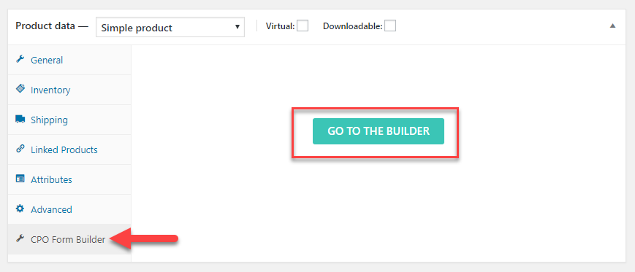Click the General wrench icon
Image resolution: width=635 pixels, height=272 pixels.
[x=20, y=59]
